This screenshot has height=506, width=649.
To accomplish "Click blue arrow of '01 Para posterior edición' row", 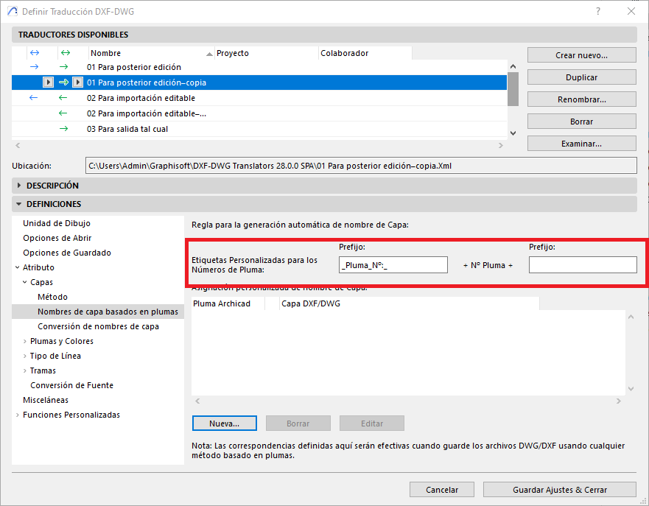I will (x=34, y=67).
